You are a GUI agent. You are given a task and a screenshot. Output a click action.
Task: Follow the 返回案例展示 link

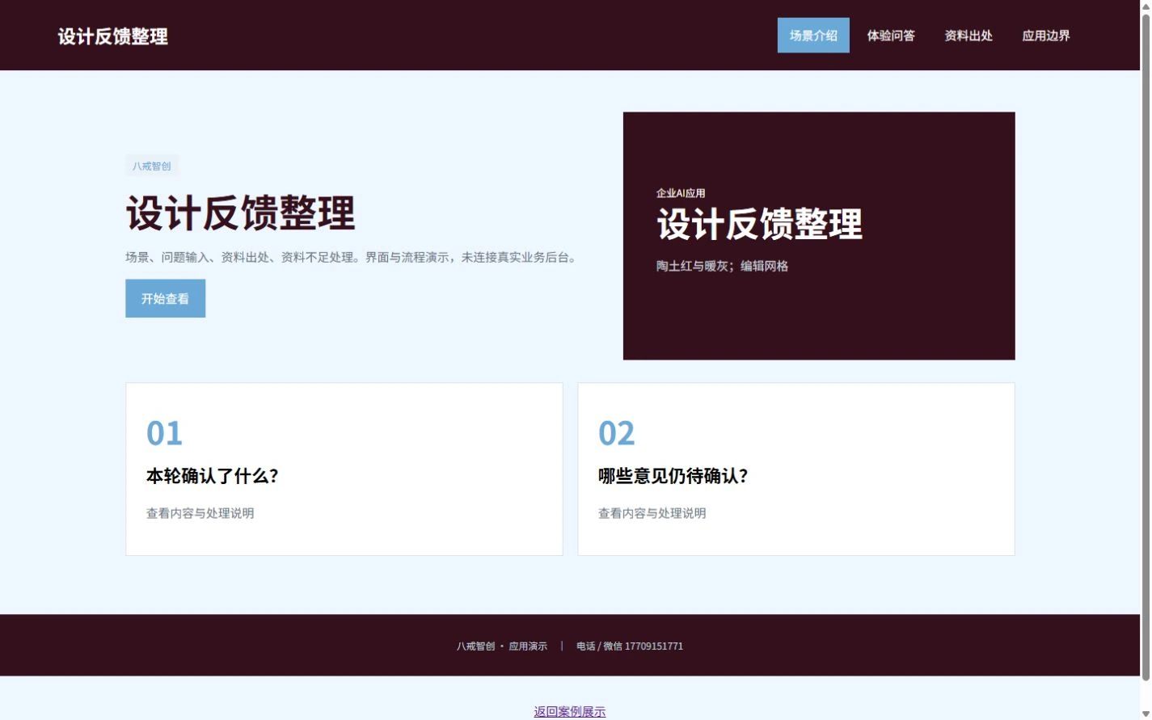tap(570, 711)
